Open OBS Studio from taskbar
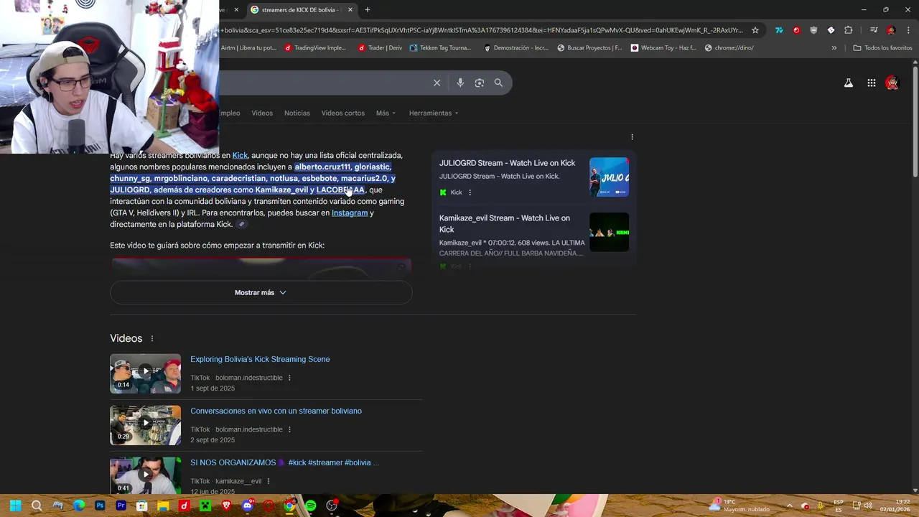 [332, 506]
